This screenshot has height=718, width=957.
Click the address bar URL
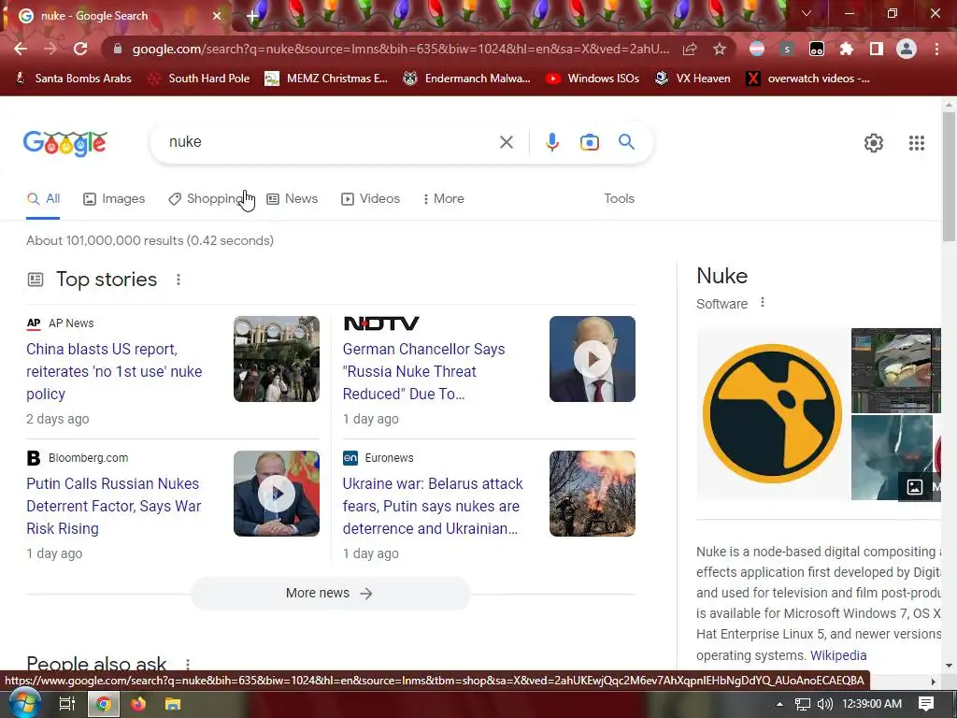coord(400,49)
